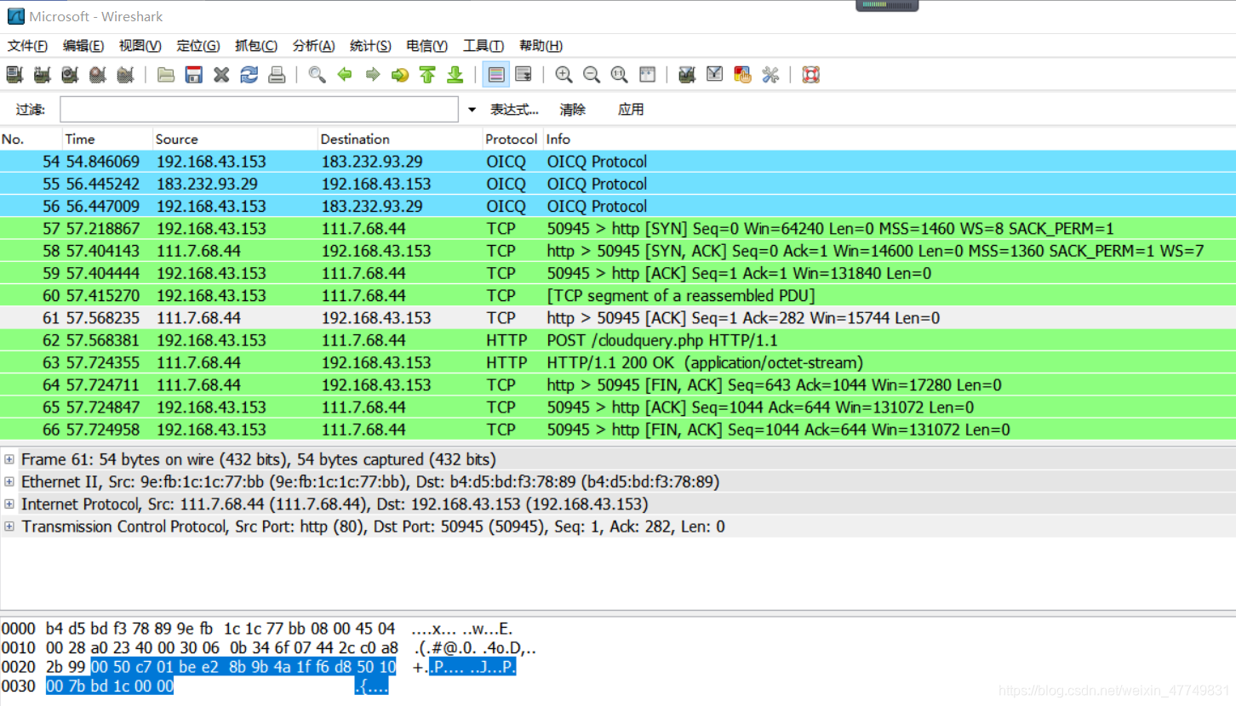The height and width of the screenshot is (706, 1236).
Task: Expand the Ethernet II details
Action: (9, 481)
